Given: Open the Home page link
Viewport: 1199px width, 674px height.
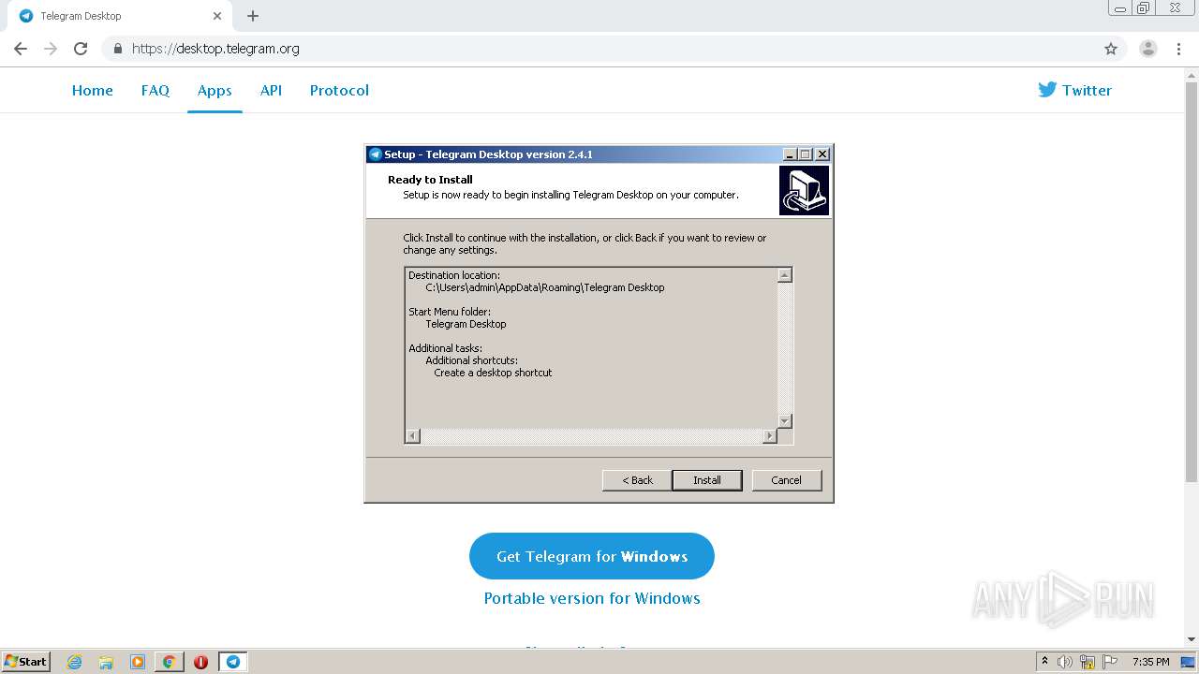Looking at the screenshot, I should (x=93, y=90).
